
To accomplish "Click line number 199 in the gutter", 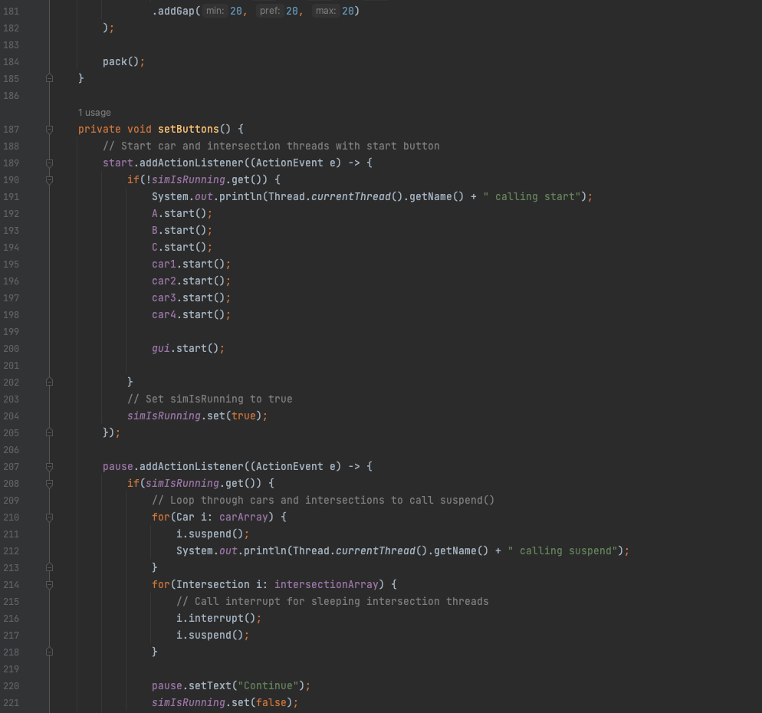I will [x=11, y=332].
